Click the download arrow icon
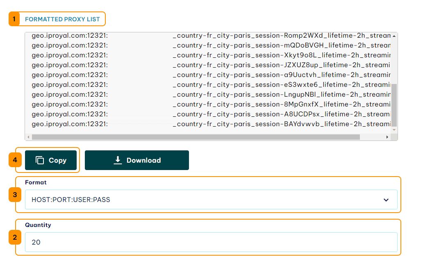 tap(118, 160)
